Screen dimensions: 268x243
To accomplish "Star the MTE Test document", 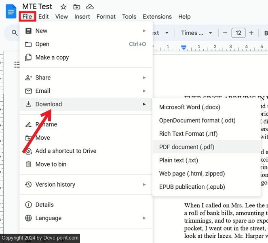I will click(x=63, y=7).
